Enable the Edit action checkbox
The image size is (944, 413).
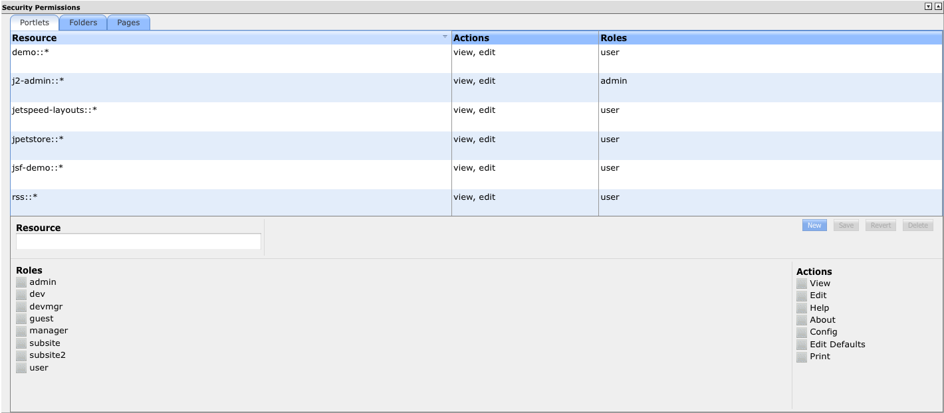[802, 295]
